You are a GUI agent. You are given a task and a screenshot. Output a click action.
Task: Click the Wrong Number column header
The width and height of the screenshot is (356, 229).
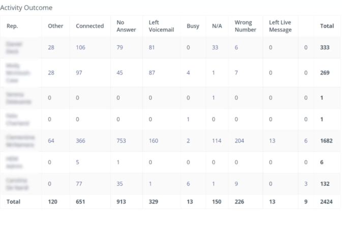pyautogui.click(x=245, y=26)
